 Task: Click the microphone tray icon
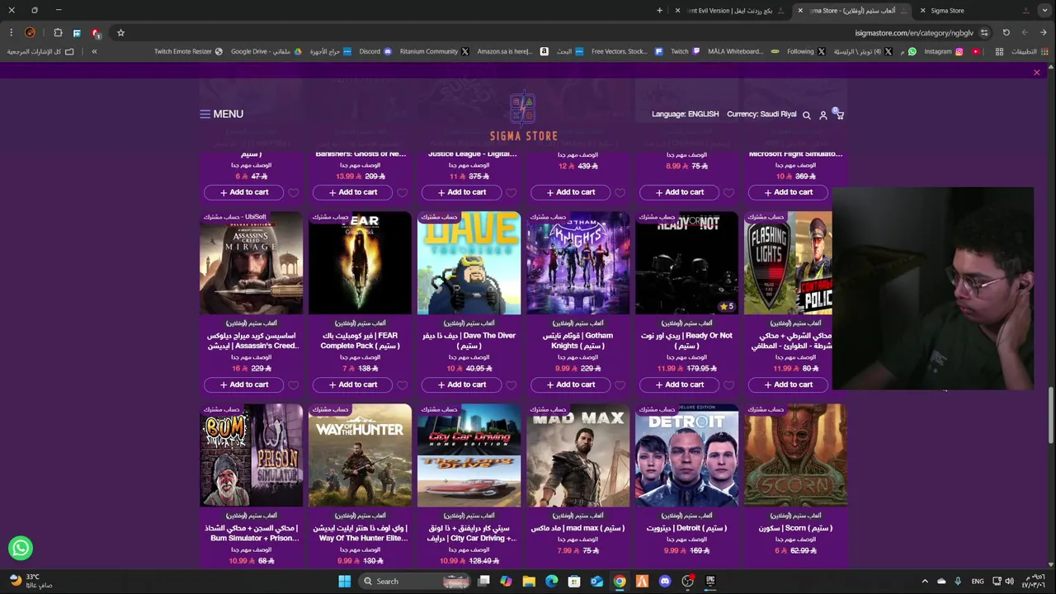pos(958,582)
